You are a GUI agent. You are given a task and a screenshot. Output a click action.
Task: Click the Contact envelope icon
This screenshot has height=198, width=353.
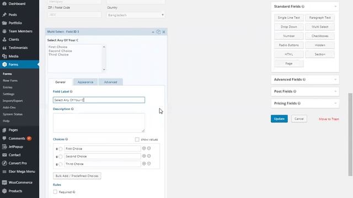4,155
